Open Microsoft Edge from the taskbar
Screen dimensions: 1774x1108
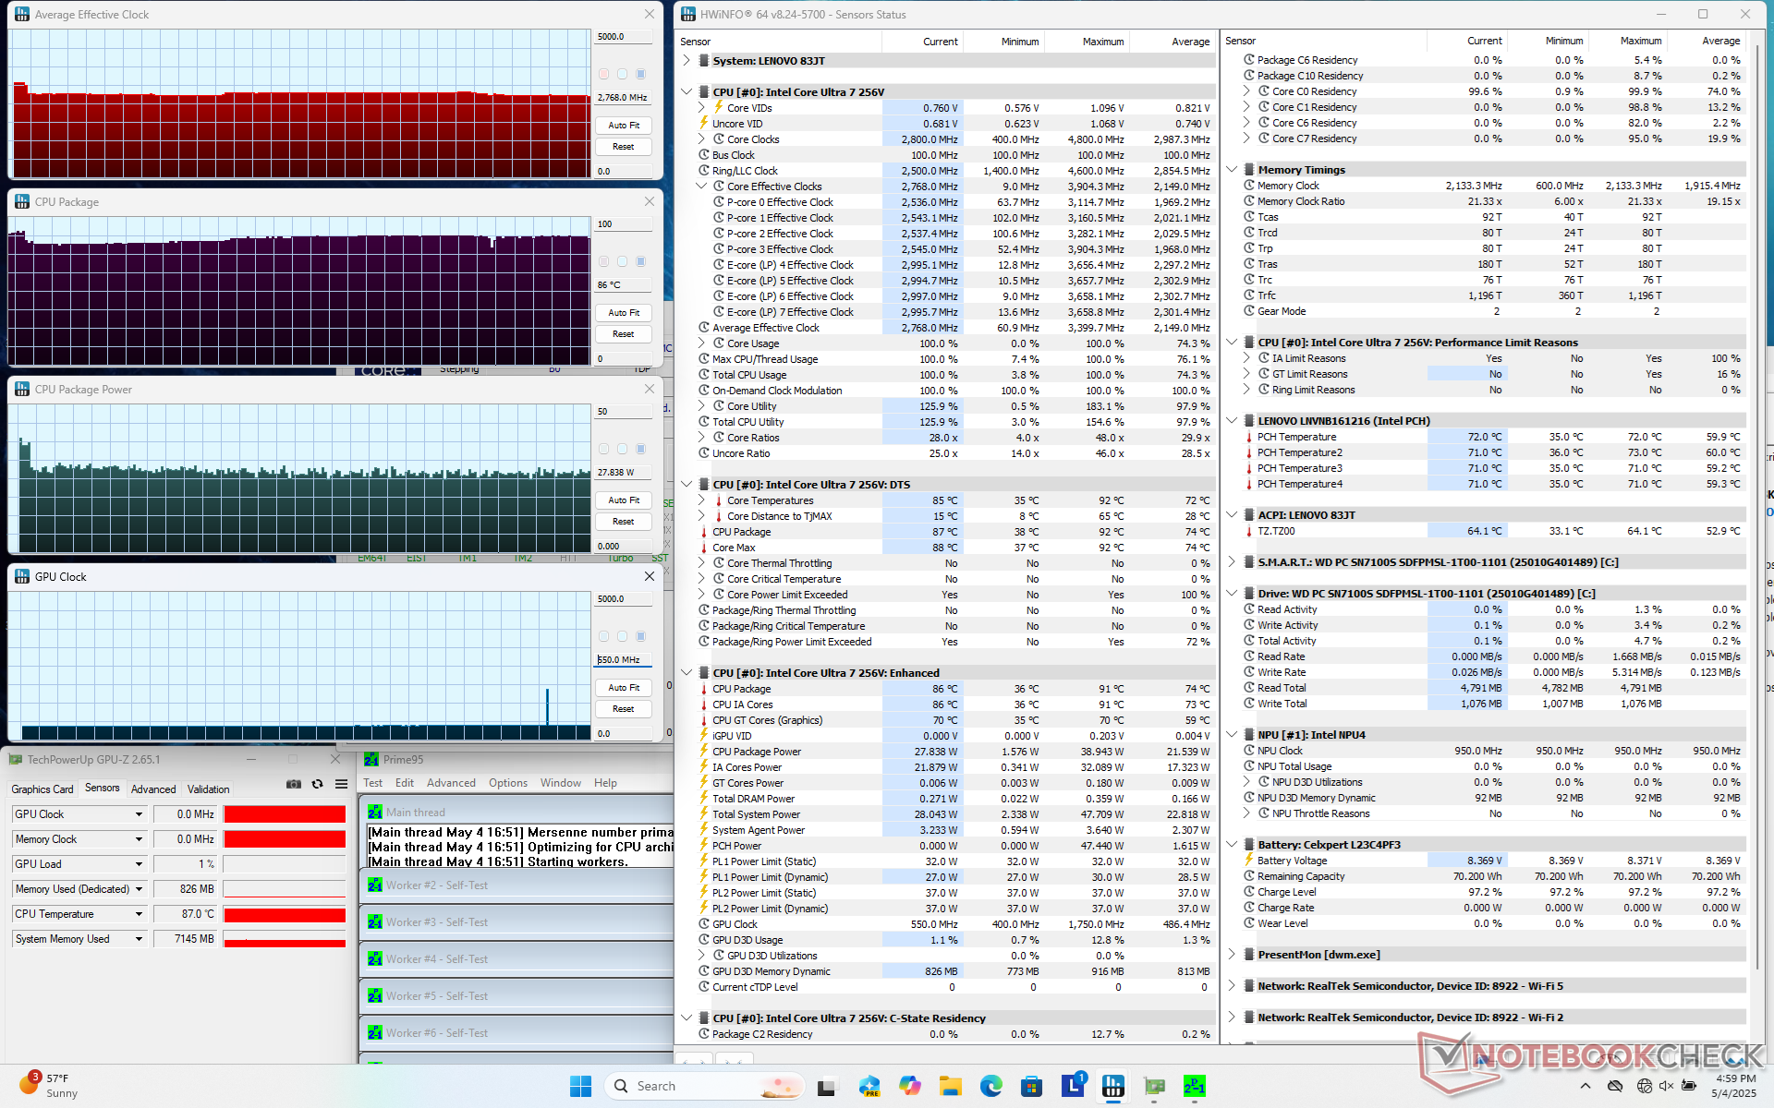(x=991, y=1086)
